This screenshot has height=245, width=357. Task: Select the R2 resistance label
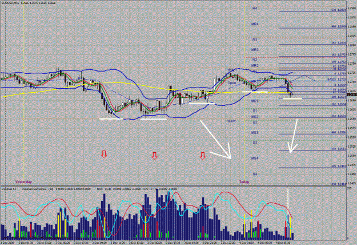pos(255,60)
